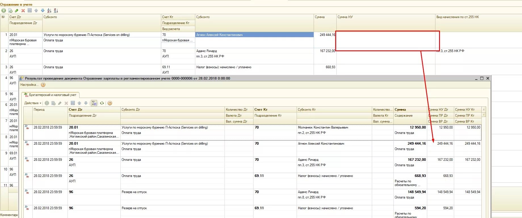522x218 pixels.
Task: Click disabled up arrow in result window toolbar
Action: point(79,103)
